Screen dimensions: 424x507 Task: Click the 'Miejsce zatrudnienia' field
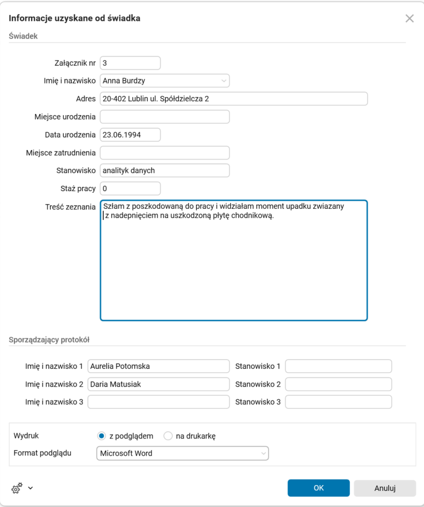pyautogui.click(x=165, y=153)
